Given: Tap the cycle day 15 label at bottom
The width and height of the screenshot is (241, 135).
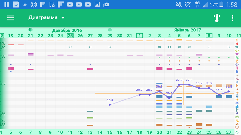Looking at the screenshot, I should click(110, 132).
